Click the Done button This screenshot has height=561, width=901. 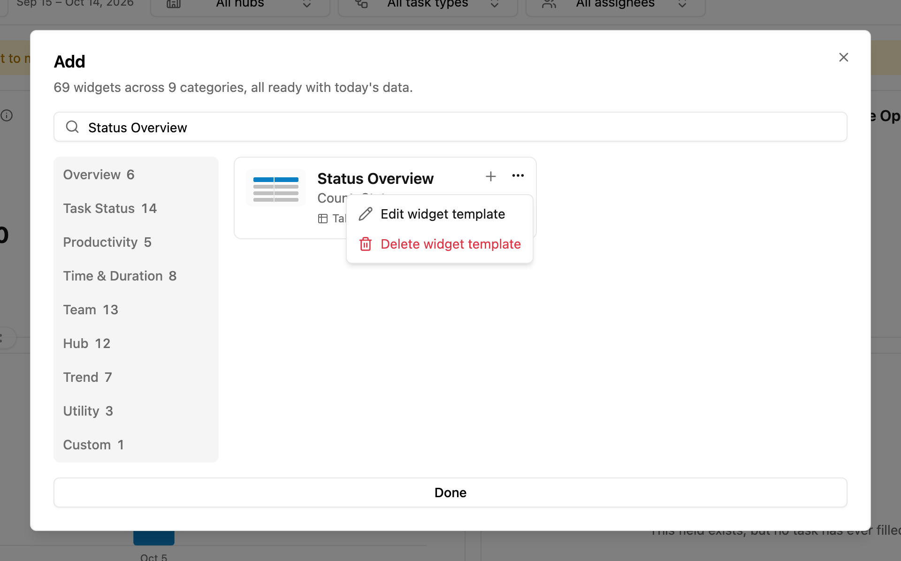(x=450, y=493)
